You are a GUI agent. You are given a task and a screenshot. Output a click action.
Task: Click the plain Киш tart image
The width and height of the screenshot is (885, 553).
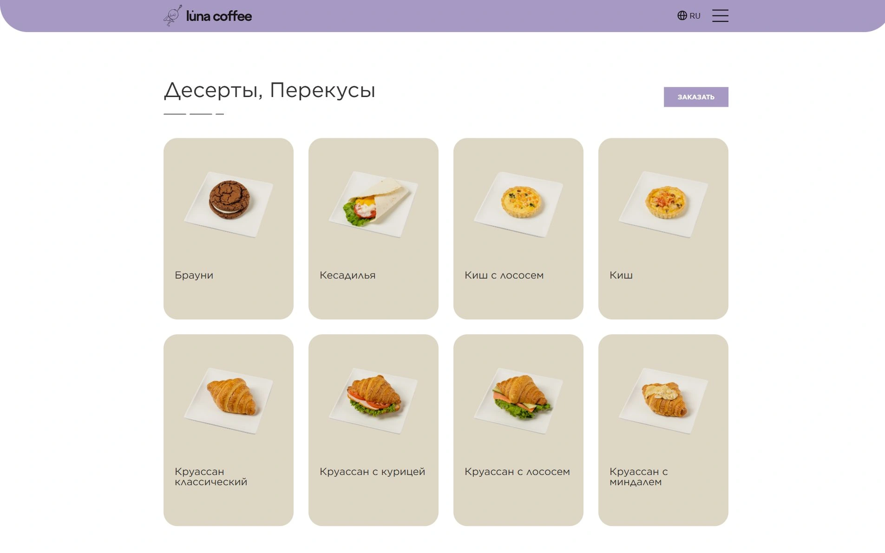click(663, 204)
